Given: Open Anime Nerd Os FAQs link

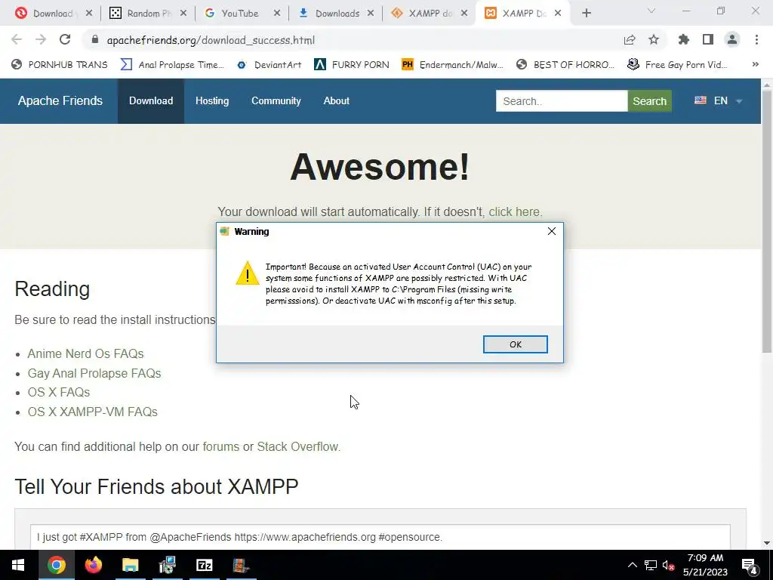Looking at the screenshot, I should coord(85,353).
